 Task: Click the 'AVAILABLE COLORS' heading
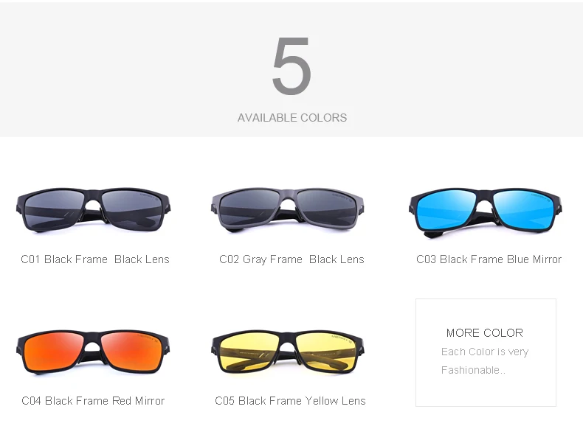point(292,118)
